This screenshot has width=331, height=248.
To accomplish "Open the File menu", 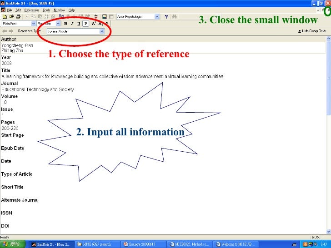I will click(9, 10).
